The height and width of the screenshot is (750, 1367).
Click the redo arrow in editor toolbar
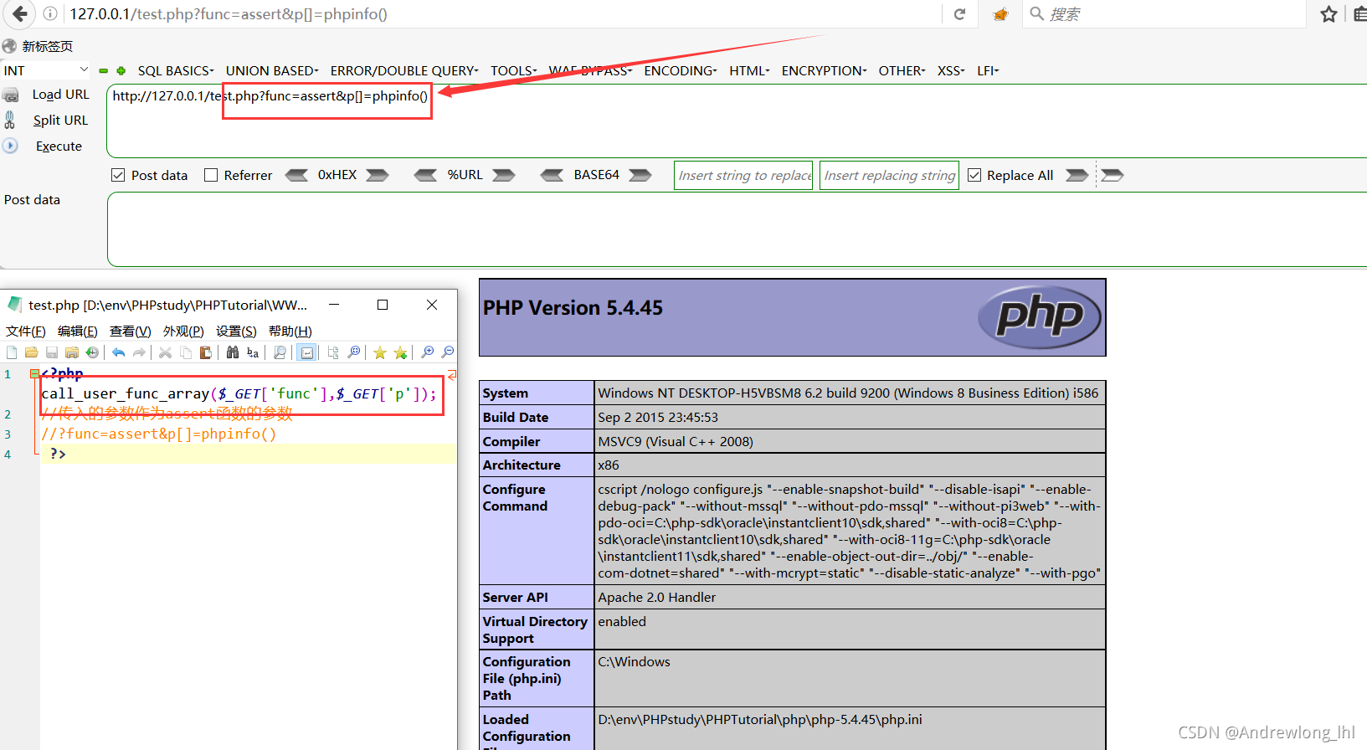point(139,352)
